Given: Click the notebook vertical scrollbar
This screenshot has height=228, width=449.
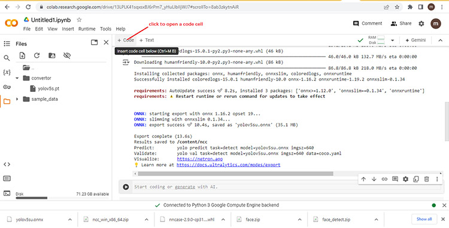Looking at the screenshot, I should [x=447, y=121].
